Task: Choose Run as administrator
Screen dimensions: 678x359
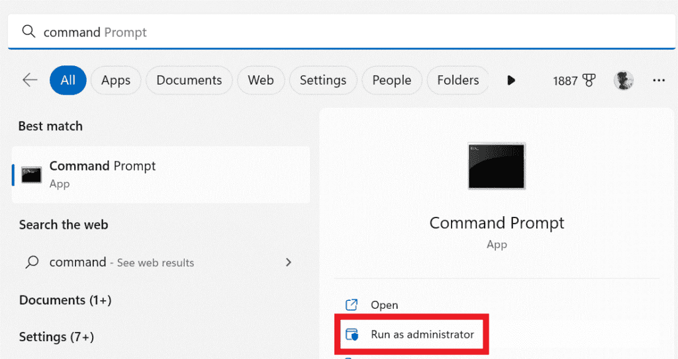Action: (x=412, y=335)
